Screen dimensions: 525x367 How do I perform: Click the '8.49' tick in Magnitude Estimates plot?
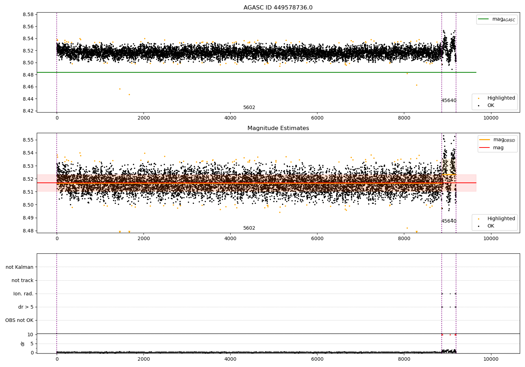pyautogui.click(x=28, y=218)
